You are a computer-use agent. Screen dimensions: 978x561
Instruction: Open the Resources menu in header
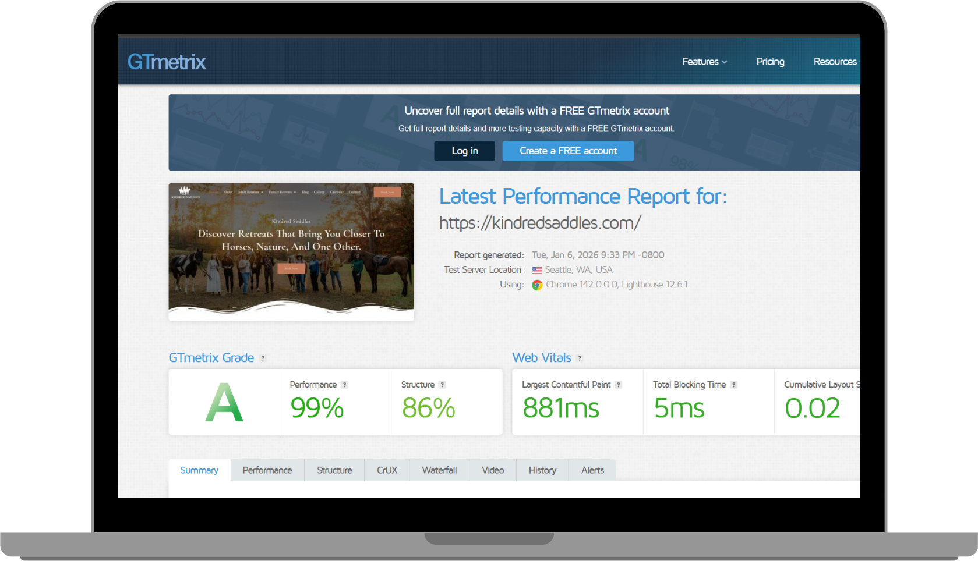click(835, 62)
